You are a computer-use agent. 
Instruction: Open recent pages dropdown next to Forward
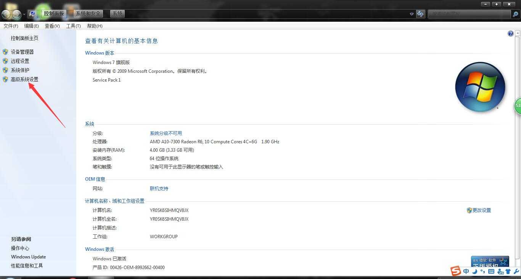pyautogui.click(x=24, y=14)
